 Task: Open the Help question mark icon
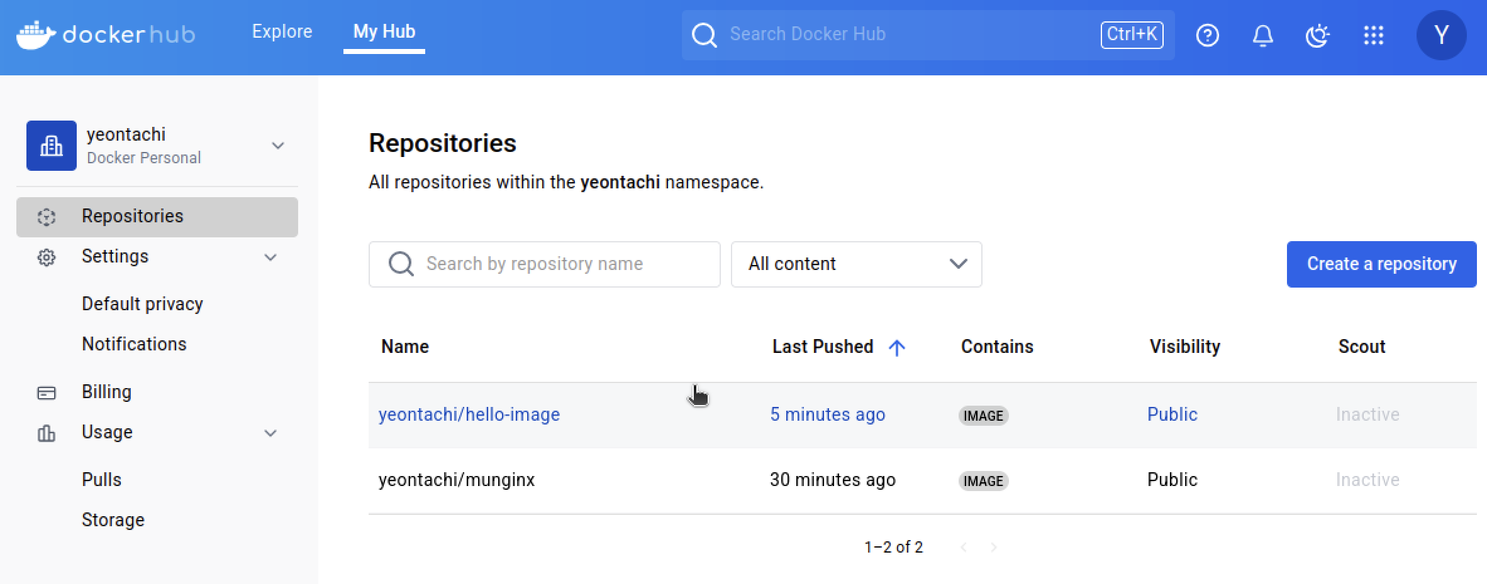pyautogui.click(x=1207, y=35)
